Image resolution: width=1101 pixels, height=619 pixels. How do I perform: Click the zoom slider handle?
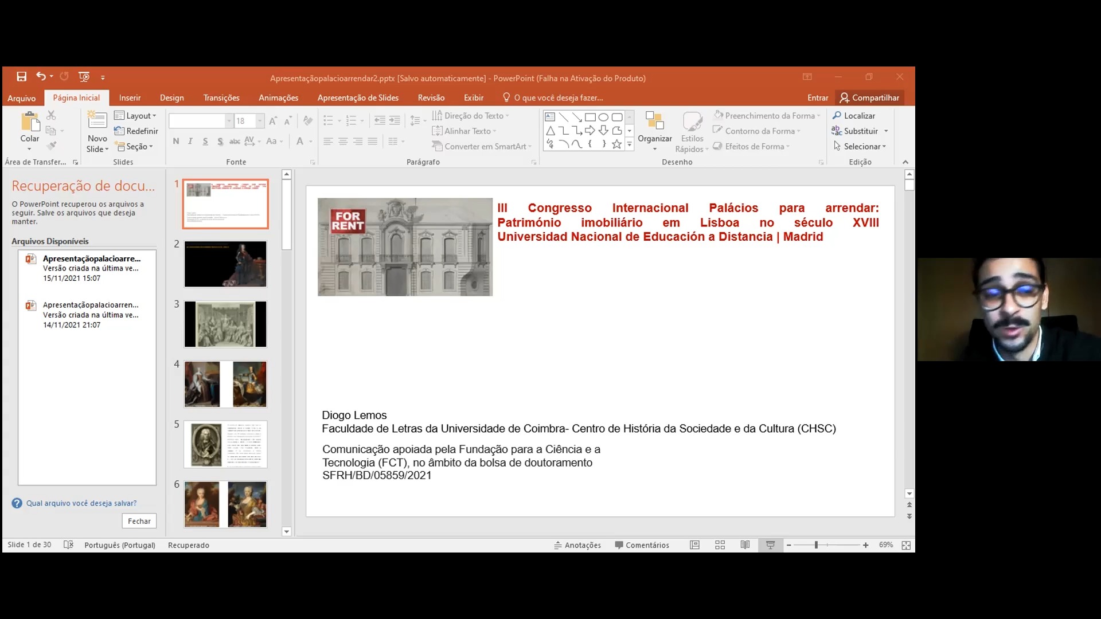(x=816, y=545)
